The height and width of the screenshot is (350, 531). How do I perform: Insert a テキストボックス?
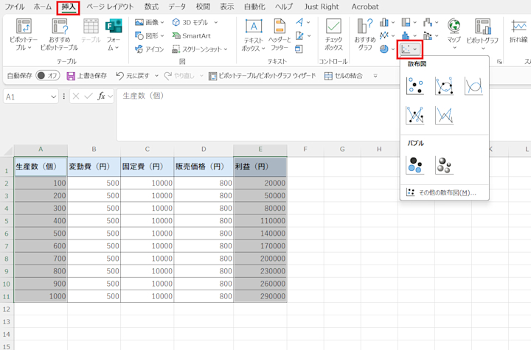pyautogui.click(x=253, y=35)
